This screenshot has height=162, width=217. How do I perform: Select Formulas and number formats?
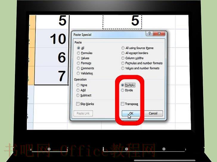point(123,63)
